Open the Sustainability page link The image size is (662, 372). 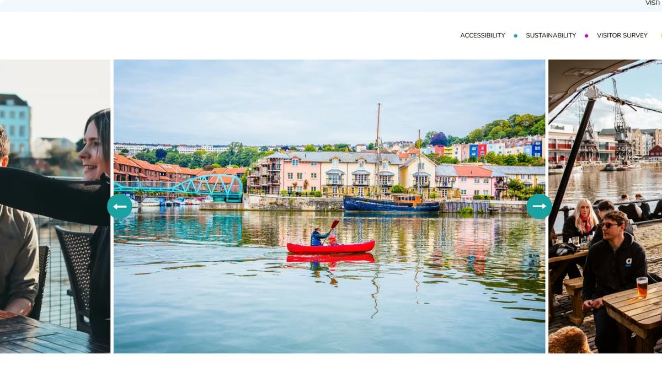click(x=551, y=35)
